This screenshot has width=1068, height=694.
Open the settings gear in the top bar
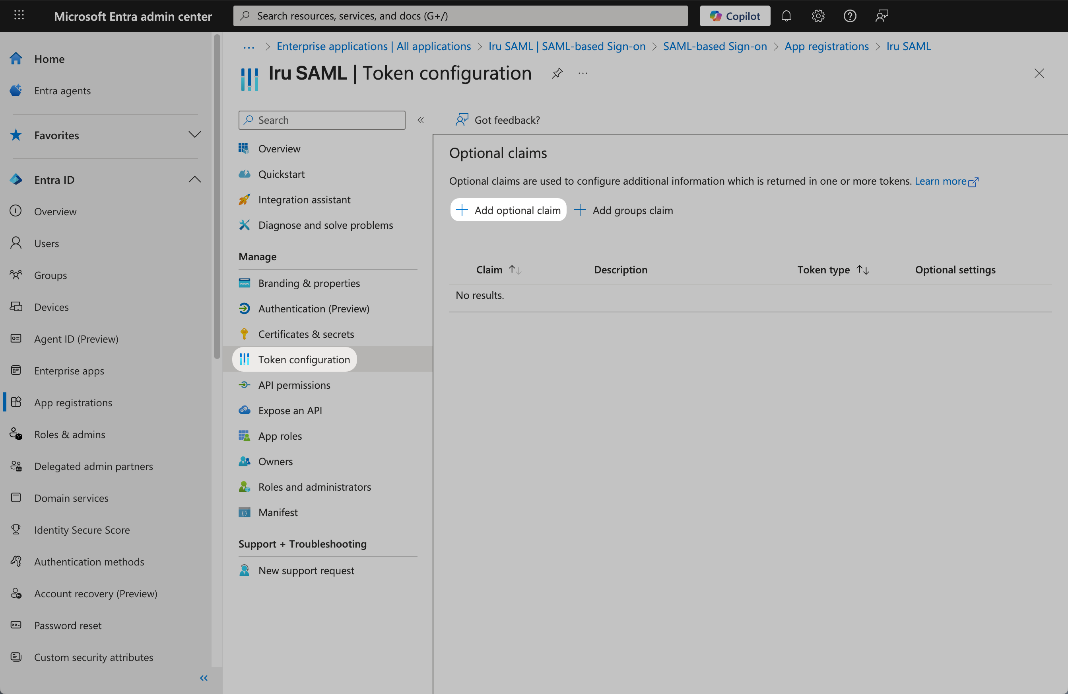pos(818,16)
